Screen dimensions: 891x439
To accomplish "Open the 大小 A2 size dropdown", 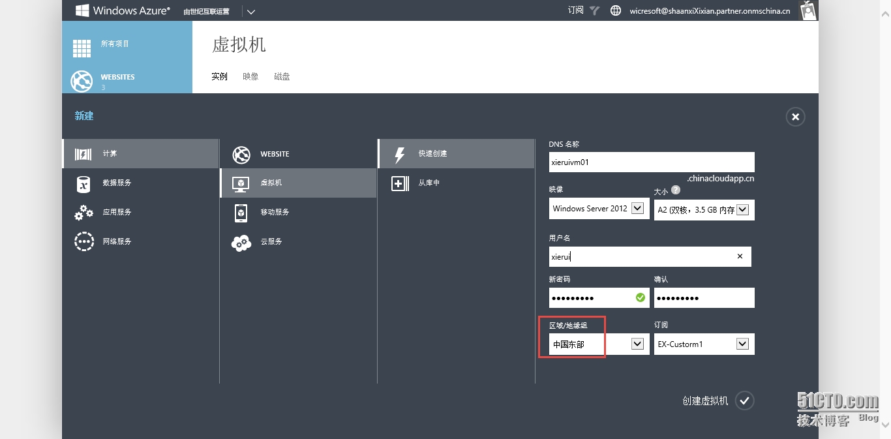I will point(704,210).
